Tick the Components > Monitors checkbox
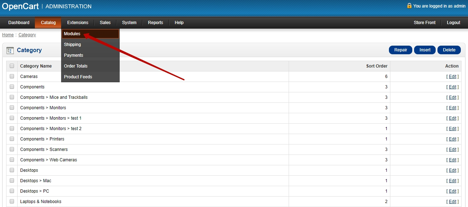 pos(12,107)
